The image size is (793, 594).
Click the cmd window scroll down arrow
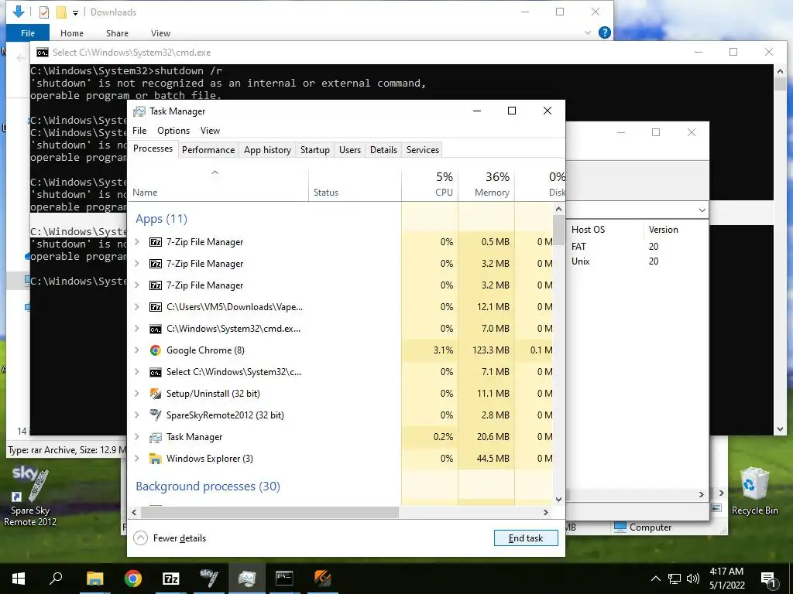coord(780,430)
